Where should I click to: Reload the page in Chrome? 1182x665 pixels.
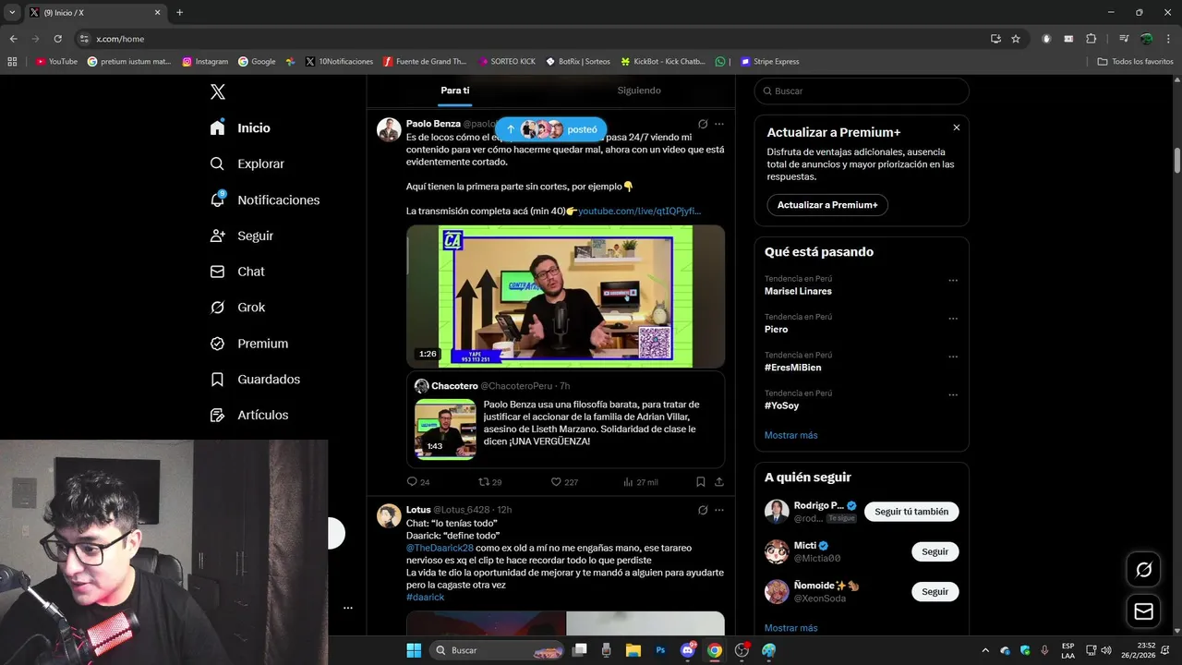coord(57,39)
